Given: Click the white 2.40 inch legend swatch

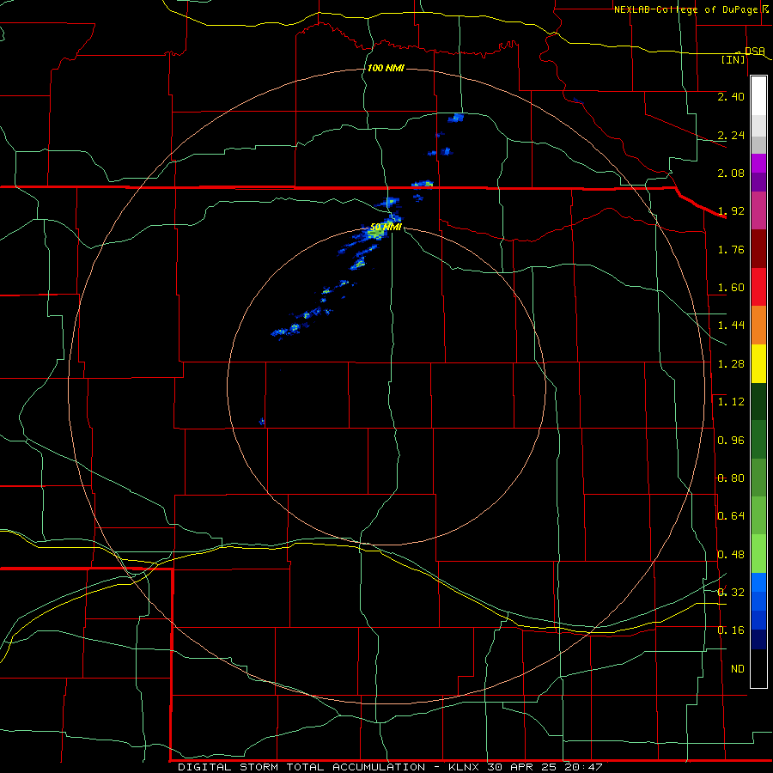Looking at the screenshot, I should click(758, 95).
